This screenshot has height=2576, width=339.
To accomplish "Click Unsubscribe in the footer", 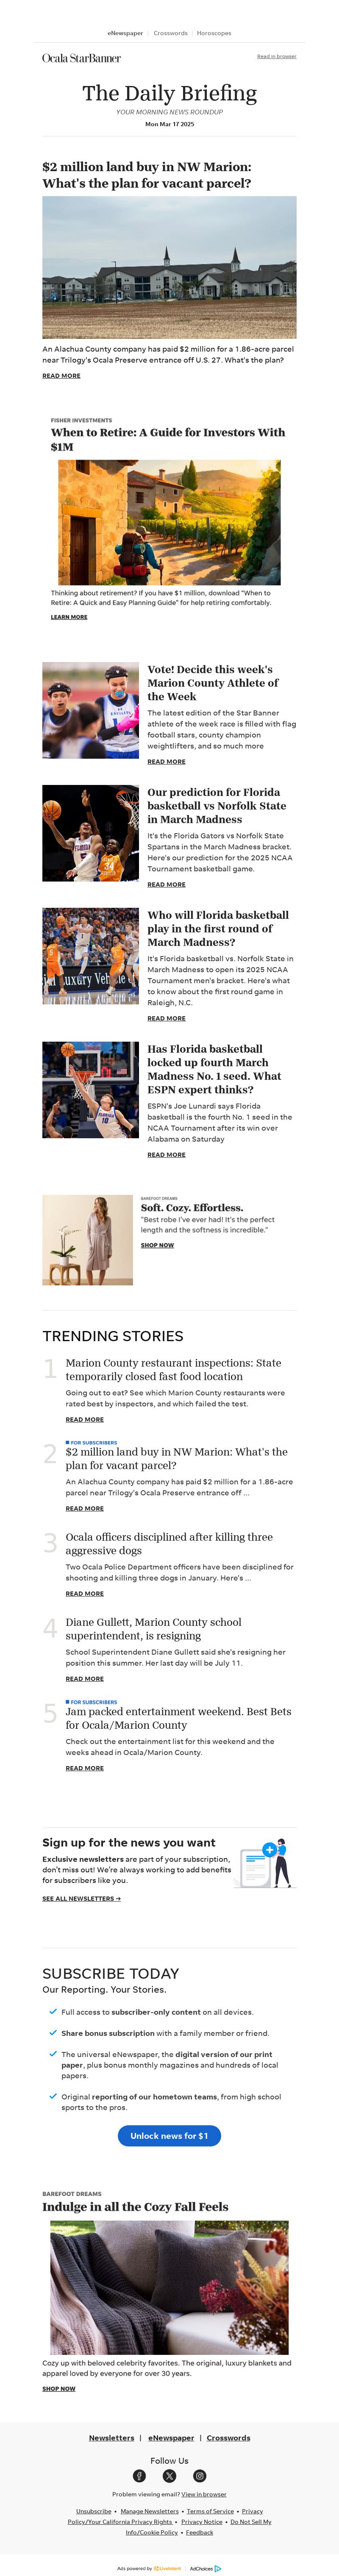I will pyautogui.click(x=94, y=2511).
